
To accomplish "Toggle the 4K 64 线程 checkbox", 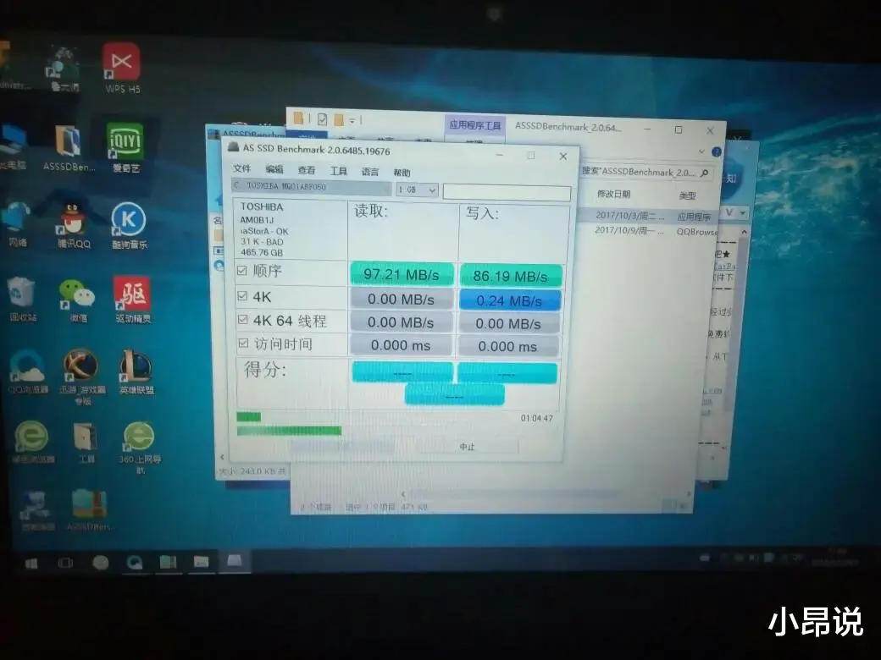I will coord(243,319).
